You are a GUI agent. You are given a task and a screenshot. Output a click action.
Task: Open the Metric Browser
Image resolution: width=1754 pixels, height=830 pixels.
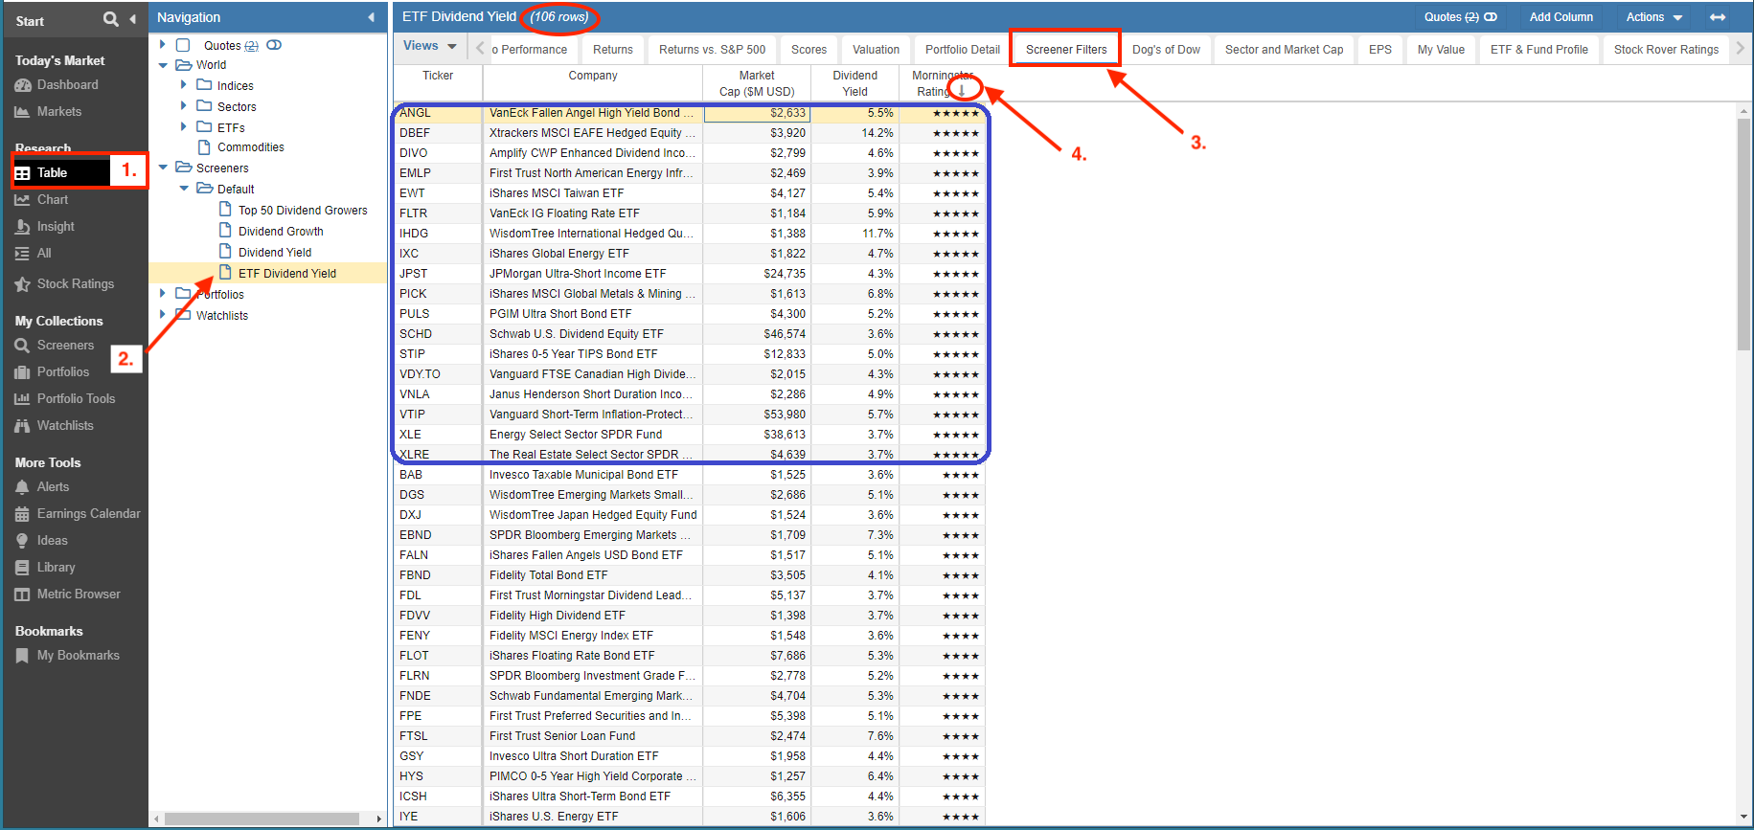click(68, 594)
